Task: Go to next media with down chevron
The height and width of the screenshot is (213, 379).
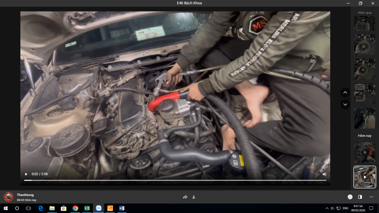Action: pos(345,105)
